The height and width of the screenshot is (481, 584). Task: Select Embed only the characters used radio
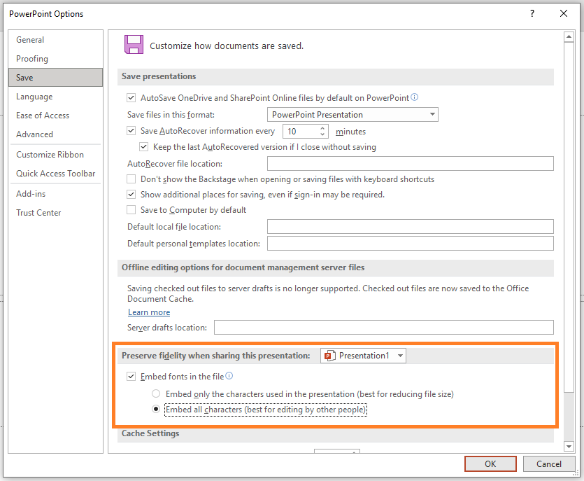pos(156,393)
